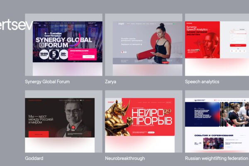Click the red button in Goddard preview
This screenshot has height=166, width=249.
(x=39, y=134)
